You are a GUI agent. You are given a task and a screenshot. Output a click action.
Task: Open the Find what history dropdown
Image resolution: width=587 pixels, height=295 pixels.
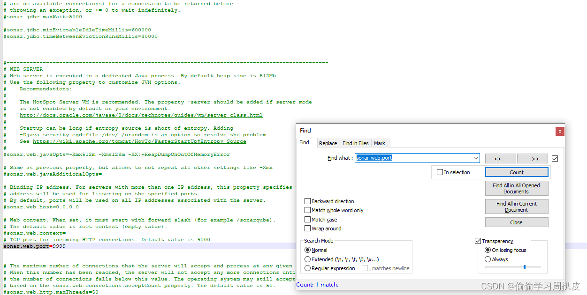coord(476,158)
